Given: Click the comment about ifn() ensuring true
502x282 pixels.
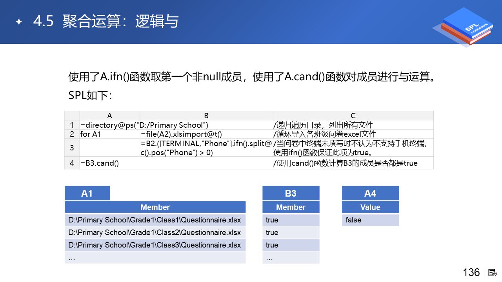Looking at the screenshot, I should coord(353,148).
